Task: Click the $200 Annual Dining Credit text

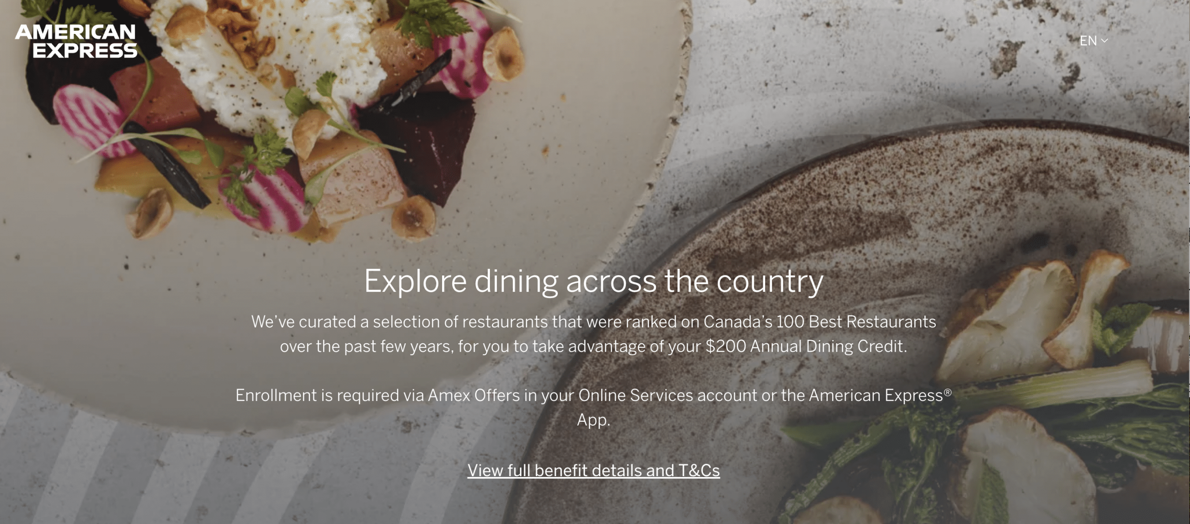Action: (805, 347)
